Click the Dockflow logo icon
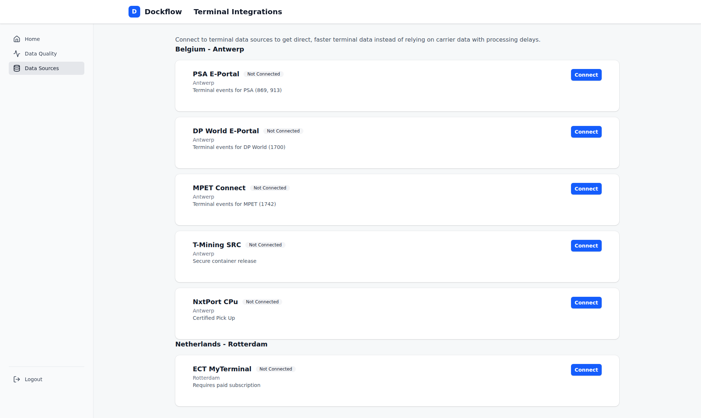 (x=134, y=11)
